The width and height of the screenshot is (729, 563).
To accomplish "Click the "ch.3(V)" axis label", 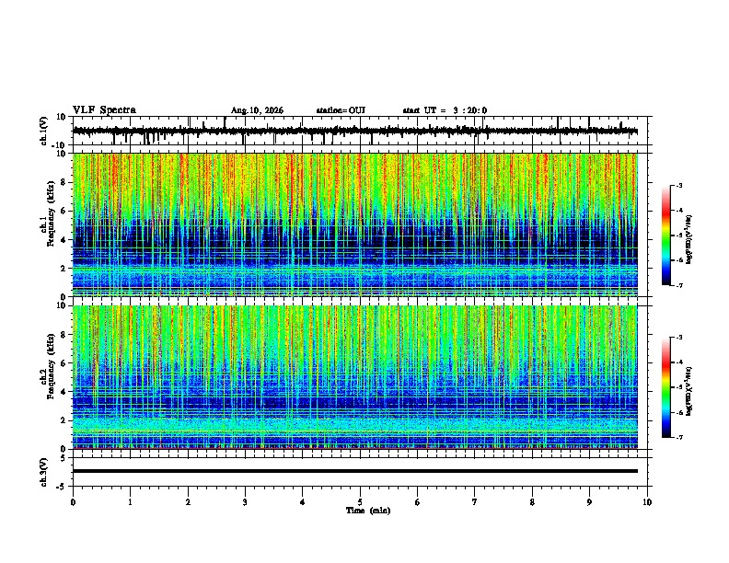I will click(x=44, y=472).
